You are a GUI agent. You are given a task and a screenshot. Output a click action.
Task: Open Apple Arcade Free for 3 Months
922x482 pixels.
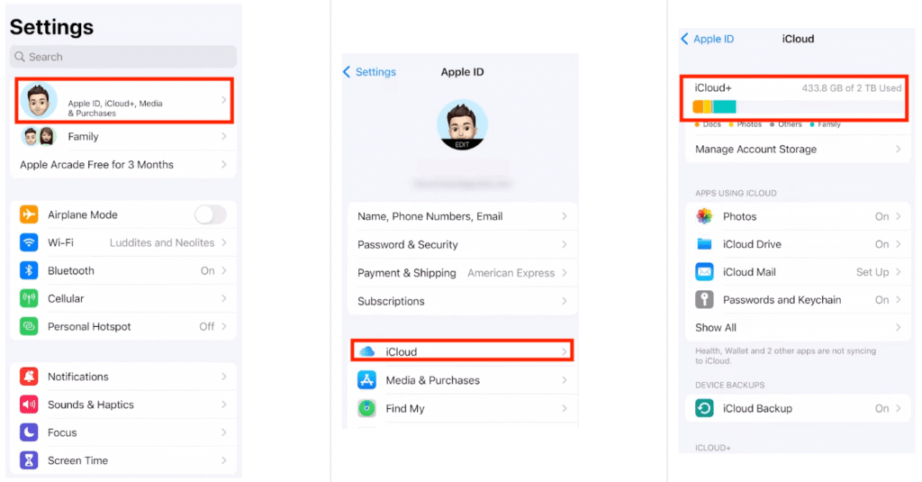coord(122,165)
